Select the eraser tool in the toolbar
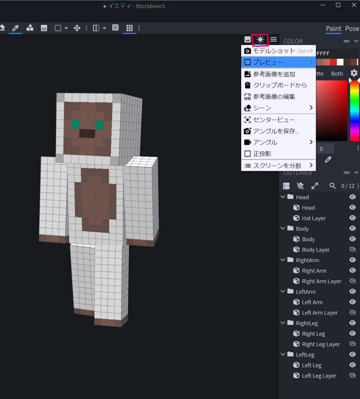This screenshot has width=360, height=399. 3,28
